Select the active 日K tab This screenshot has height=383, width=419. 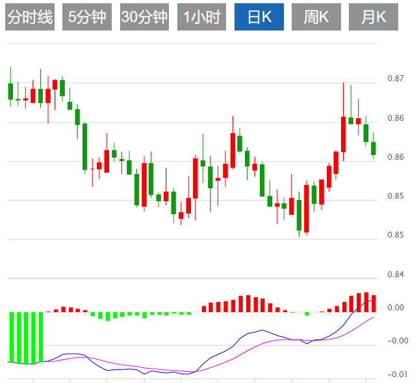click(x=259, y=17)
